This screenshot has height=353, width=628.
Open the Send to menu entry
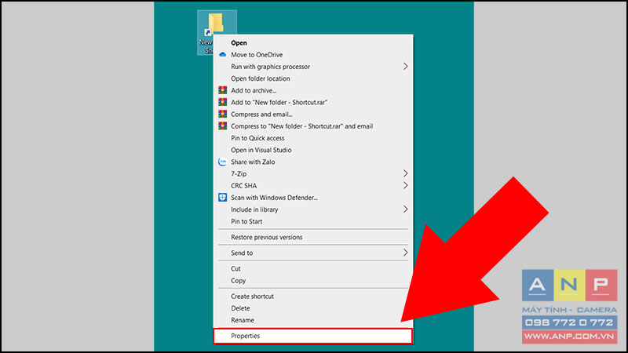coord(312,253)
